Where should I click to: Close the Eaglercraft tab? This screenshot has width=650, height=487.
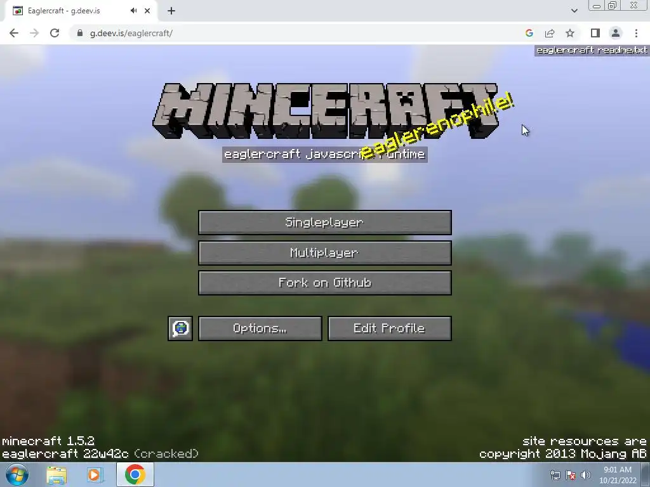point(147,11)
